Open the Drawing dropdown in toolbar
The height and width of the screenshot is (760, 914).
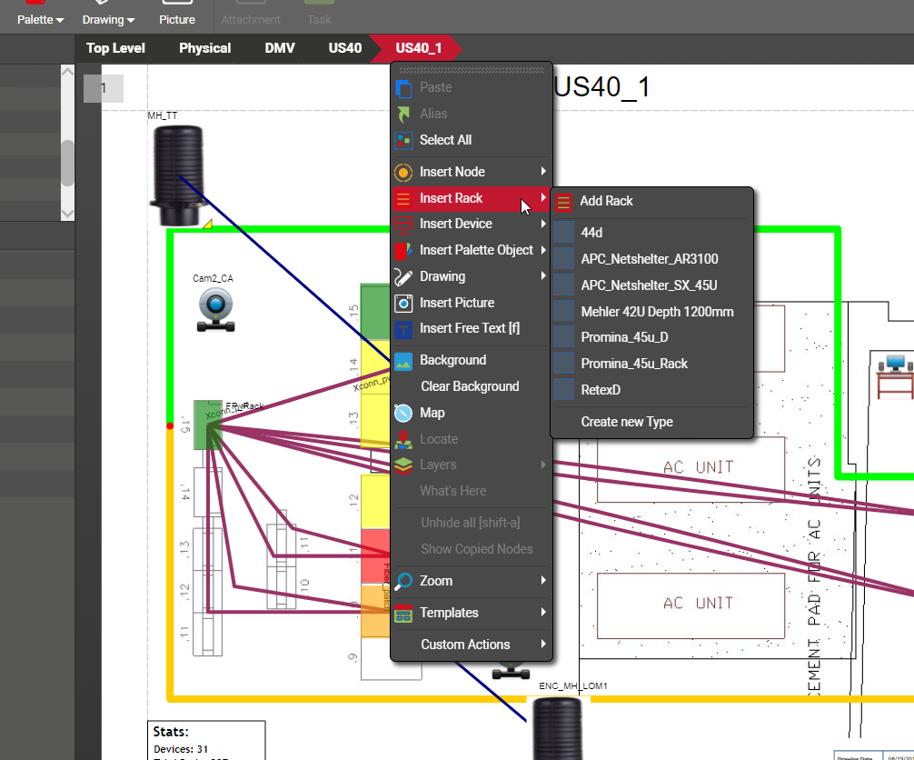click(108, 19)
